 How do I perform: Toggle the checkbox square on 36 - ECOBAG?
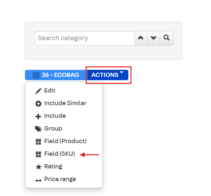tap(36, 75)
